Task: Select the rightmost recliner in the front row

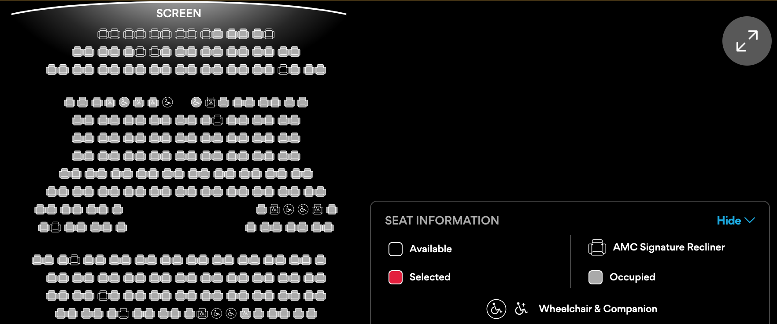Action: tap(269, 34)
